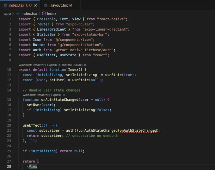Click Windsurf Explain above Index function
Image resolution: width=215 pixels, height=170 pixels.
[52, 65]
